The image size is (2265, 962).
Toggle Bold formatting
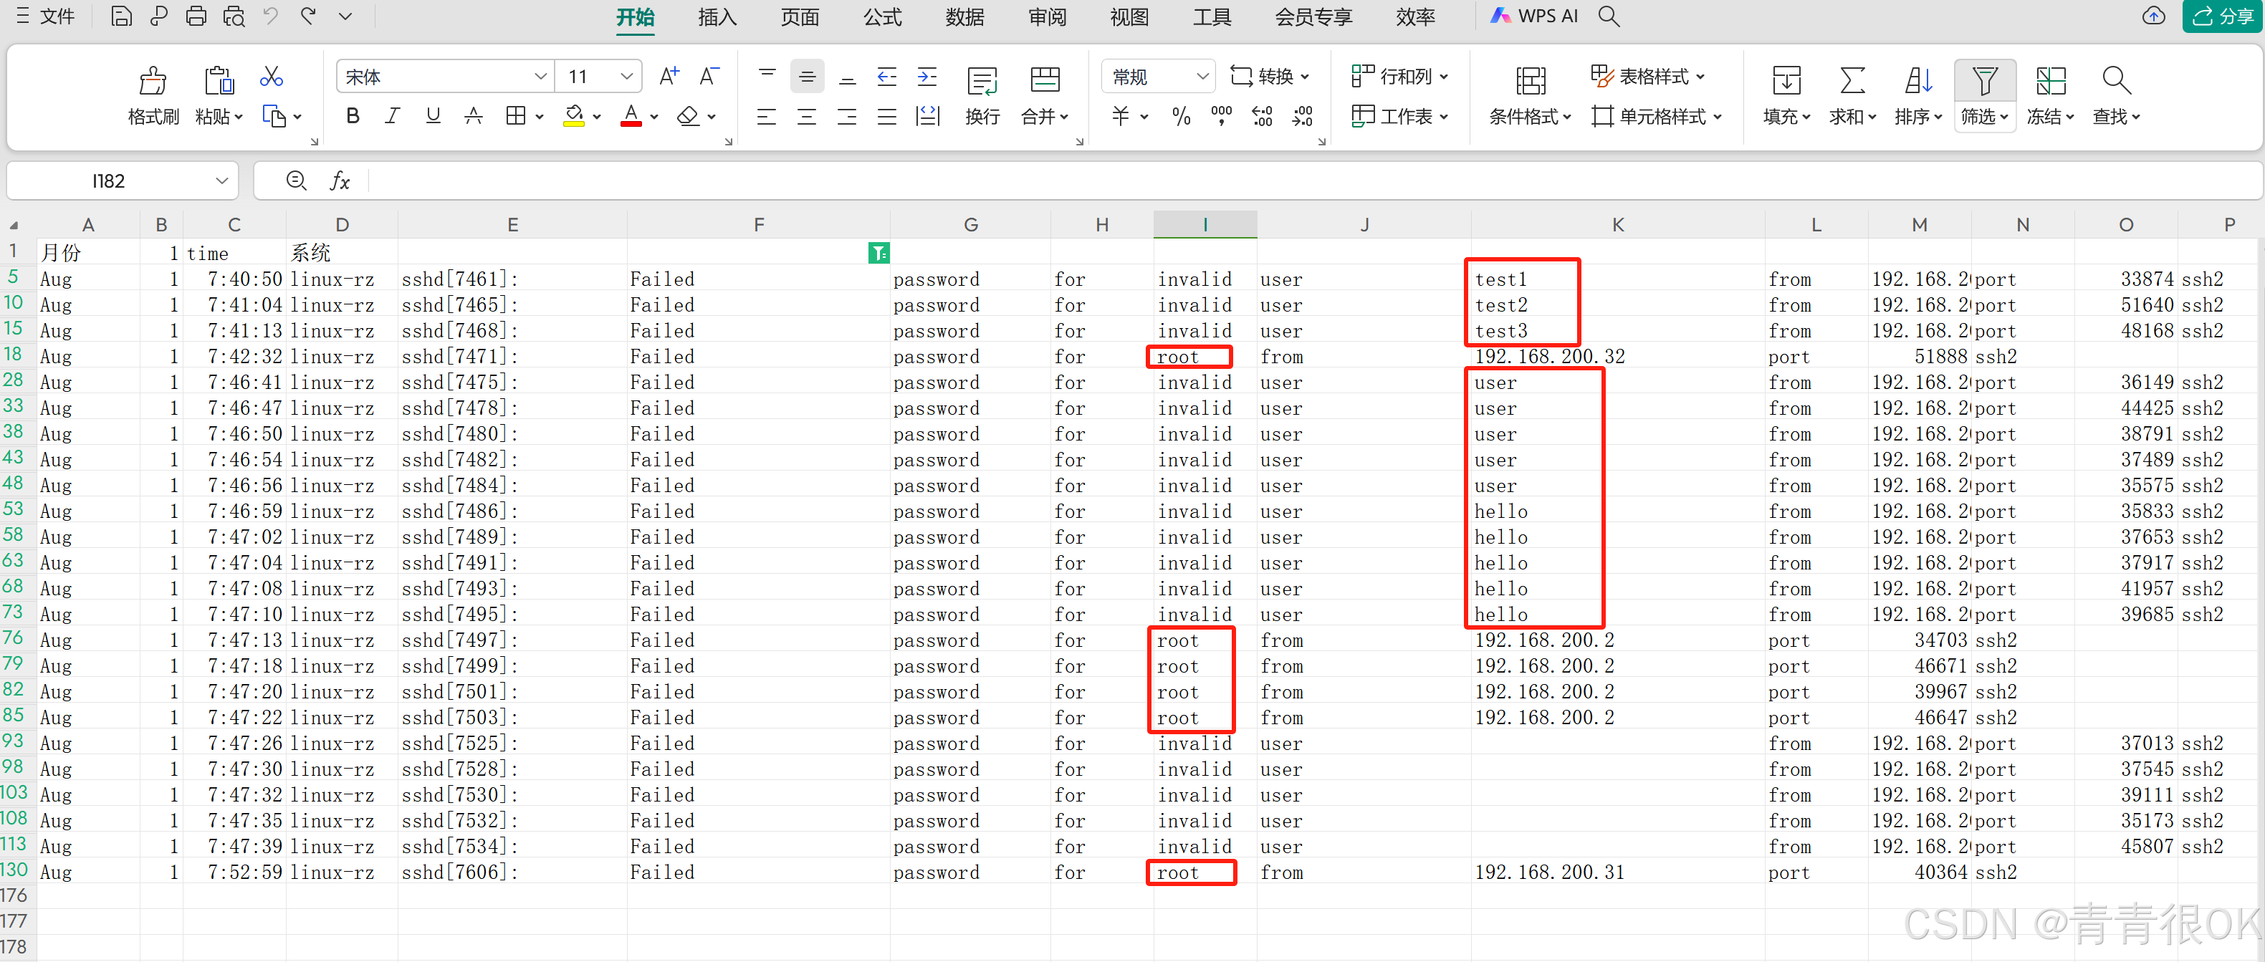tap(353, 116)
